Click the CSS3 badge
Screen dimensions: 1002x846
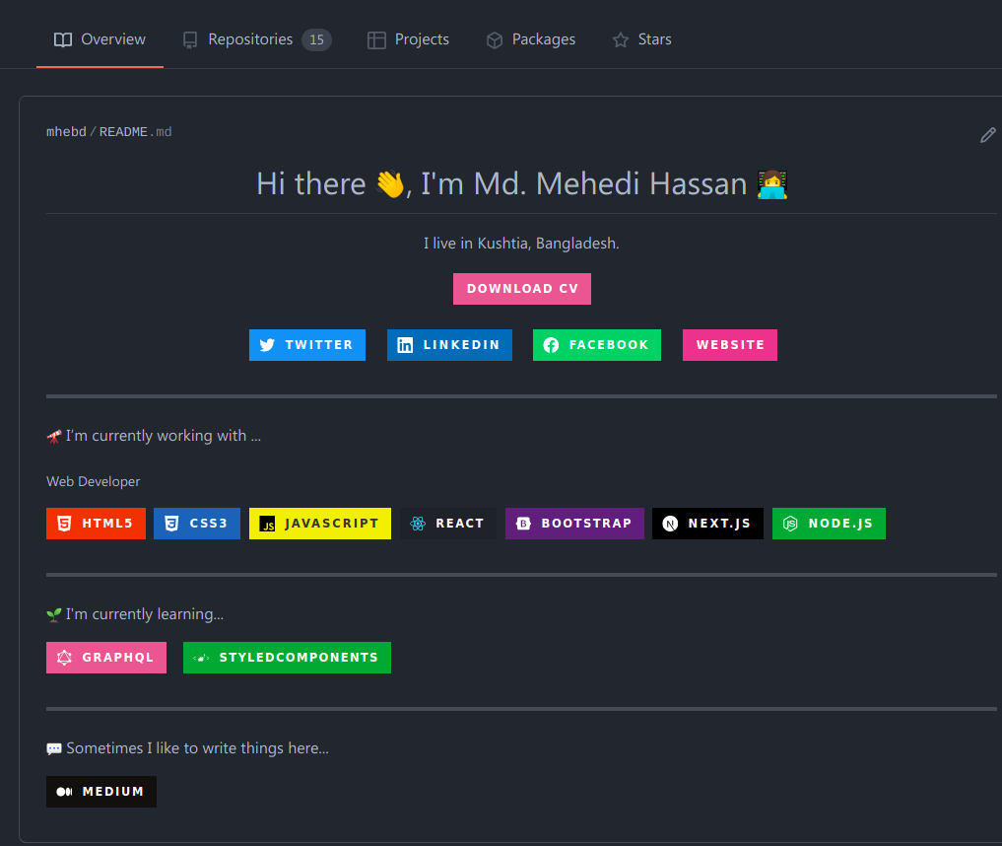point(197,524)
